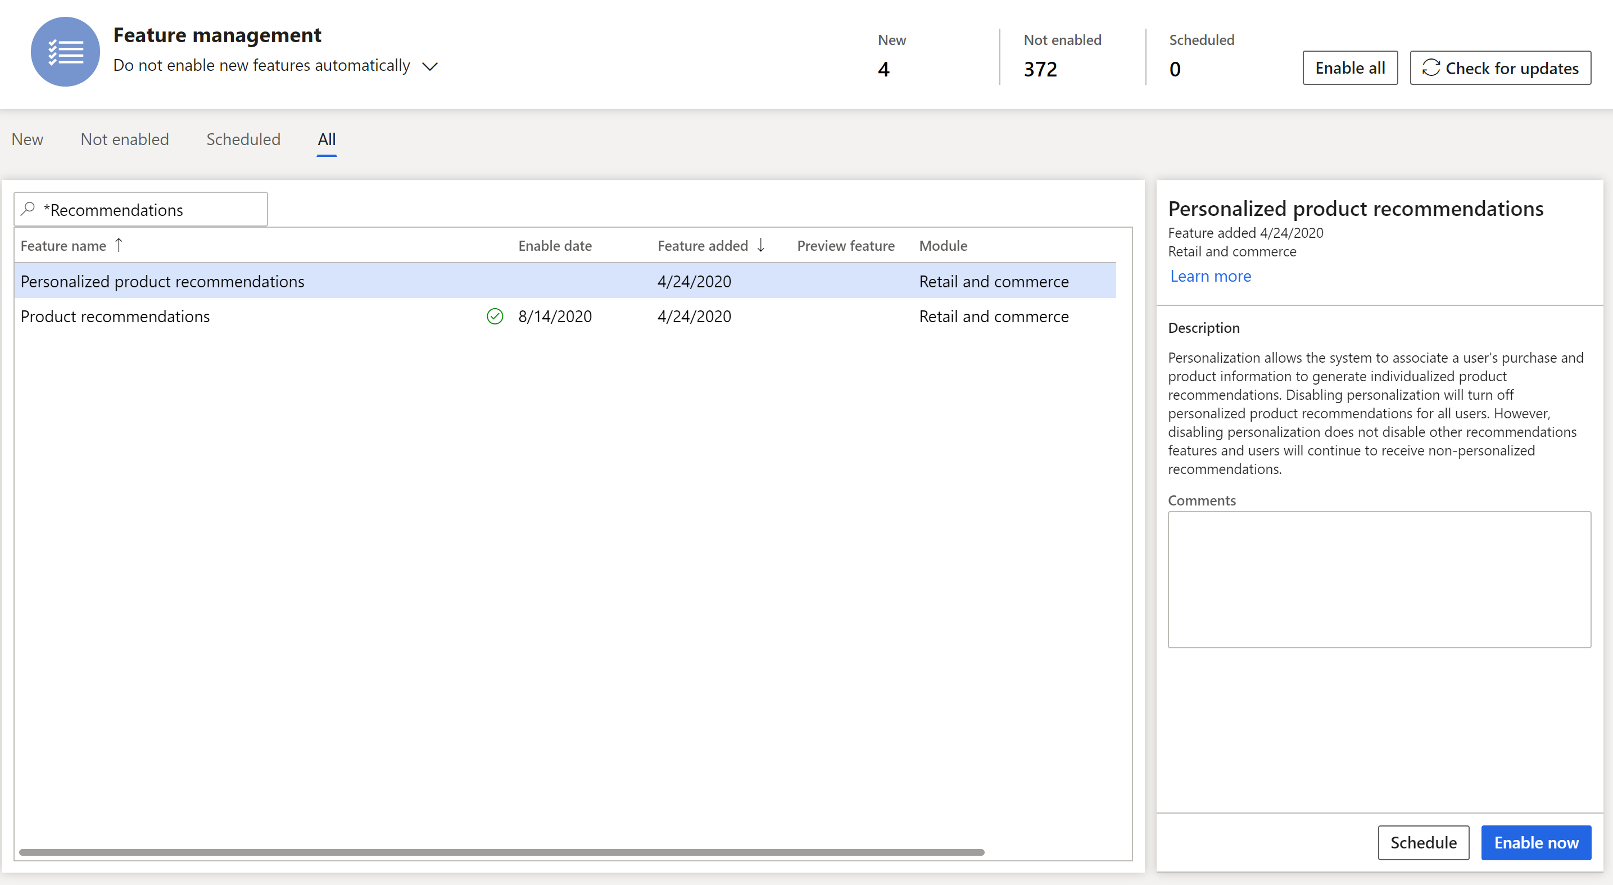Select the Not enabled tab
Screen dimensions: 1613x885
[x=125, y=138]
